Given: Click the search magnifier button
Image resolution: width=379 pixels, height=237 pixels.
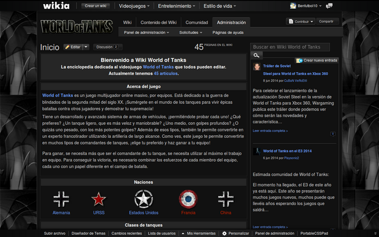Looking at the screenshot, I should point(256,55).
